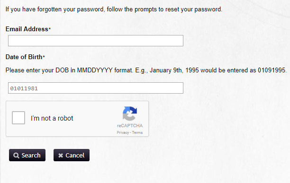Screen dimensions: 290x183
Task: Click the Email Address field label
Action: pos(27,29)
